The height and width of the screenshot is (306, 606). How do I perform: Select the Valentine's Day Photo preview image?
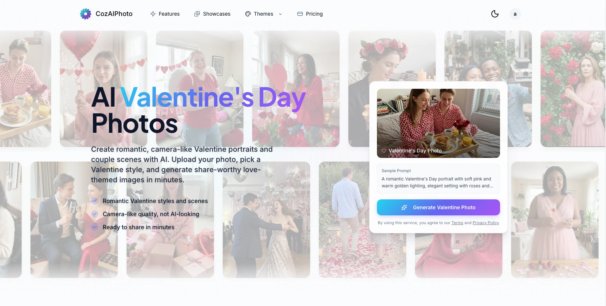[438, 123]
